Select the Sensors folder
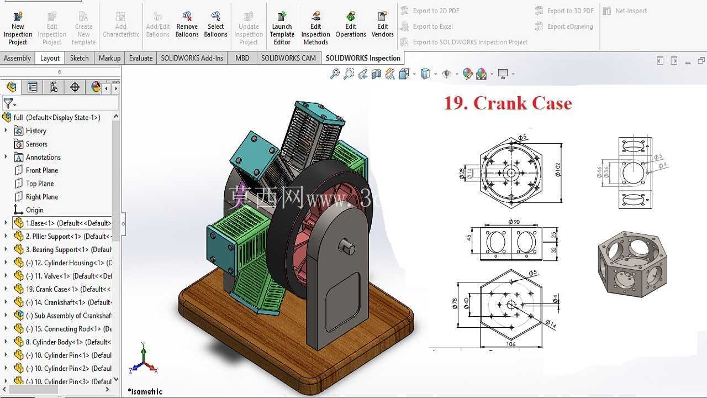The width and height of the screenshot is (707, 398). (x=36, y=144)
